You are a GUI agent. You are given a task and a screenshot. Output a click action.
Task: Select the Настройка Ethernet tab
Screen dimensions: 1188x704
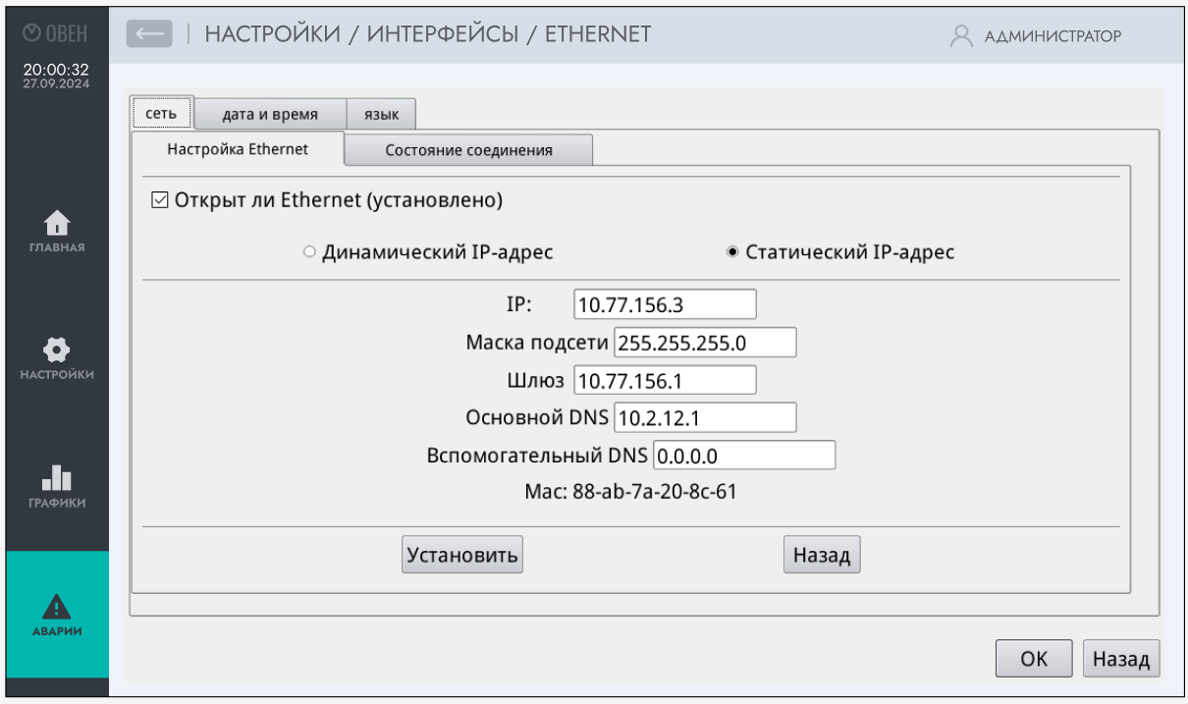click(x=238, y=149)
